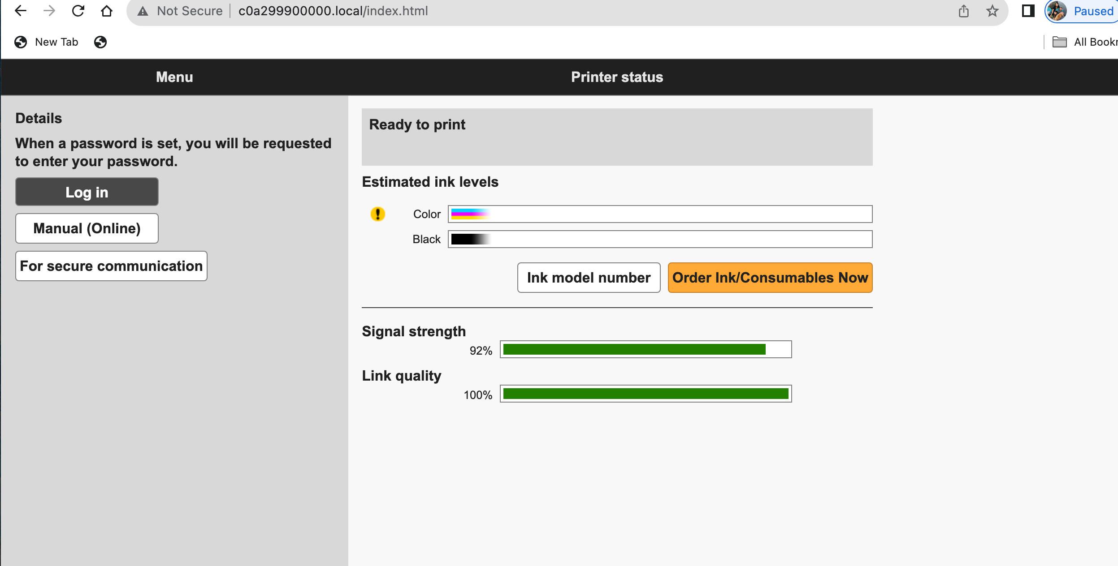Click the Not Secure warning icon

tap(143, 11)
